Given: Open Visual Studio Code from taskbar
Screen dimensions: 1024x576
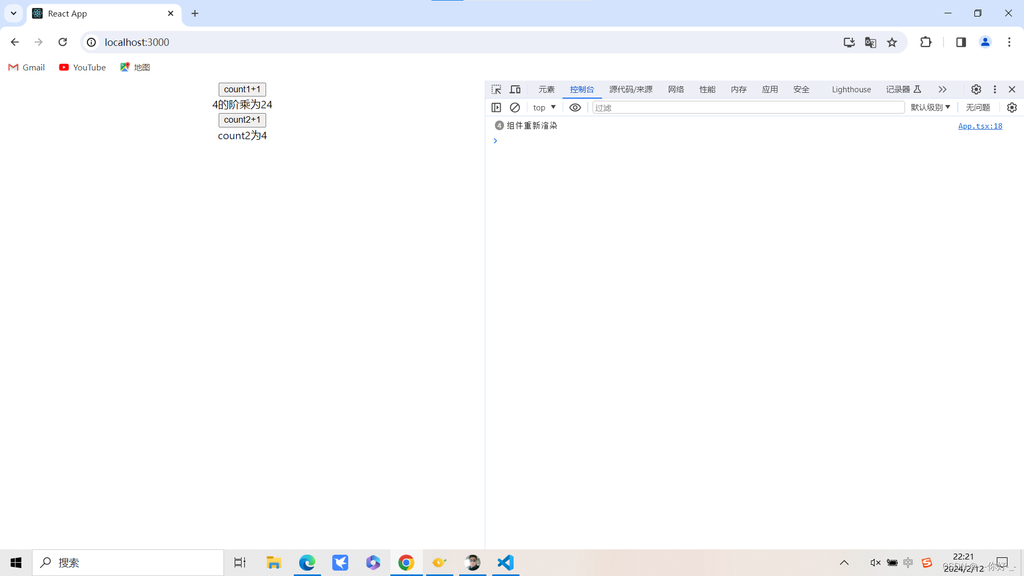Looking at the screenshot, I should (x=505, y=563).
